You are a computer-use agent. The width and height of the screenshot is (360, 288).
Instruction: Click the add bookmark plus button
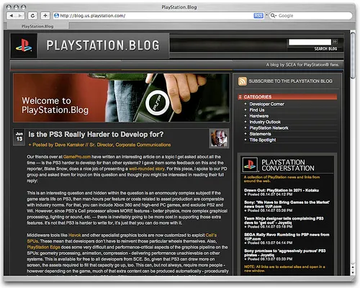click(45, 16)
